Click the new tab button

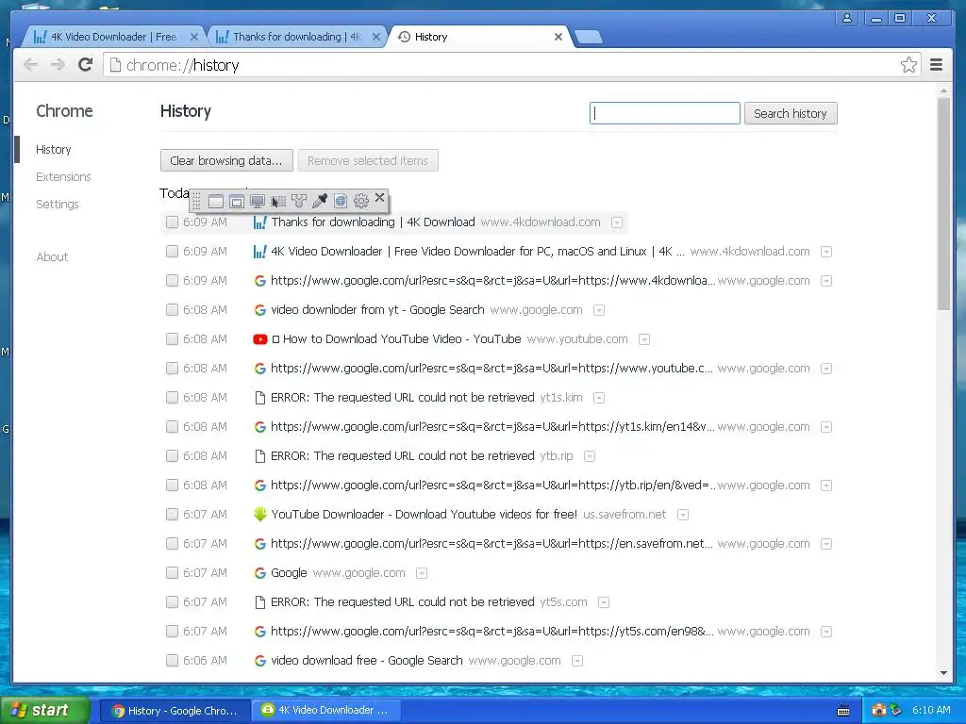(x=589, y=37)
